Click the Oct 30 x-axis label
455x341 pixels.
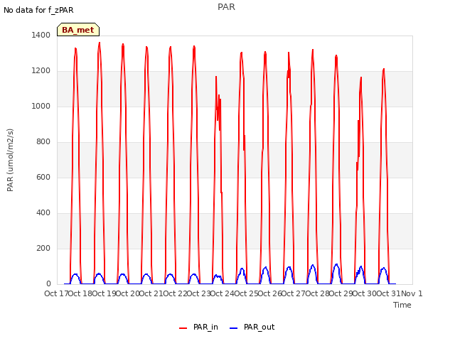(x=365, y=293)
